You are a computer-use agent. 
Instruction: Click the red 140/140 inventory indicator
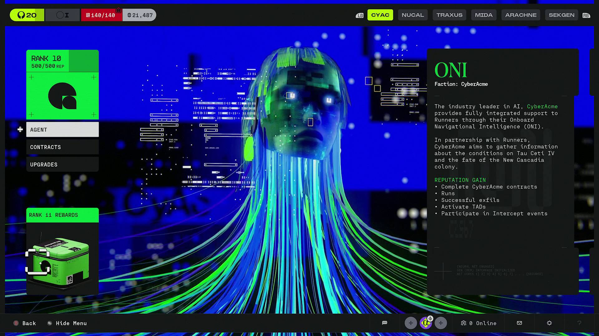click(x=101, y=15)
